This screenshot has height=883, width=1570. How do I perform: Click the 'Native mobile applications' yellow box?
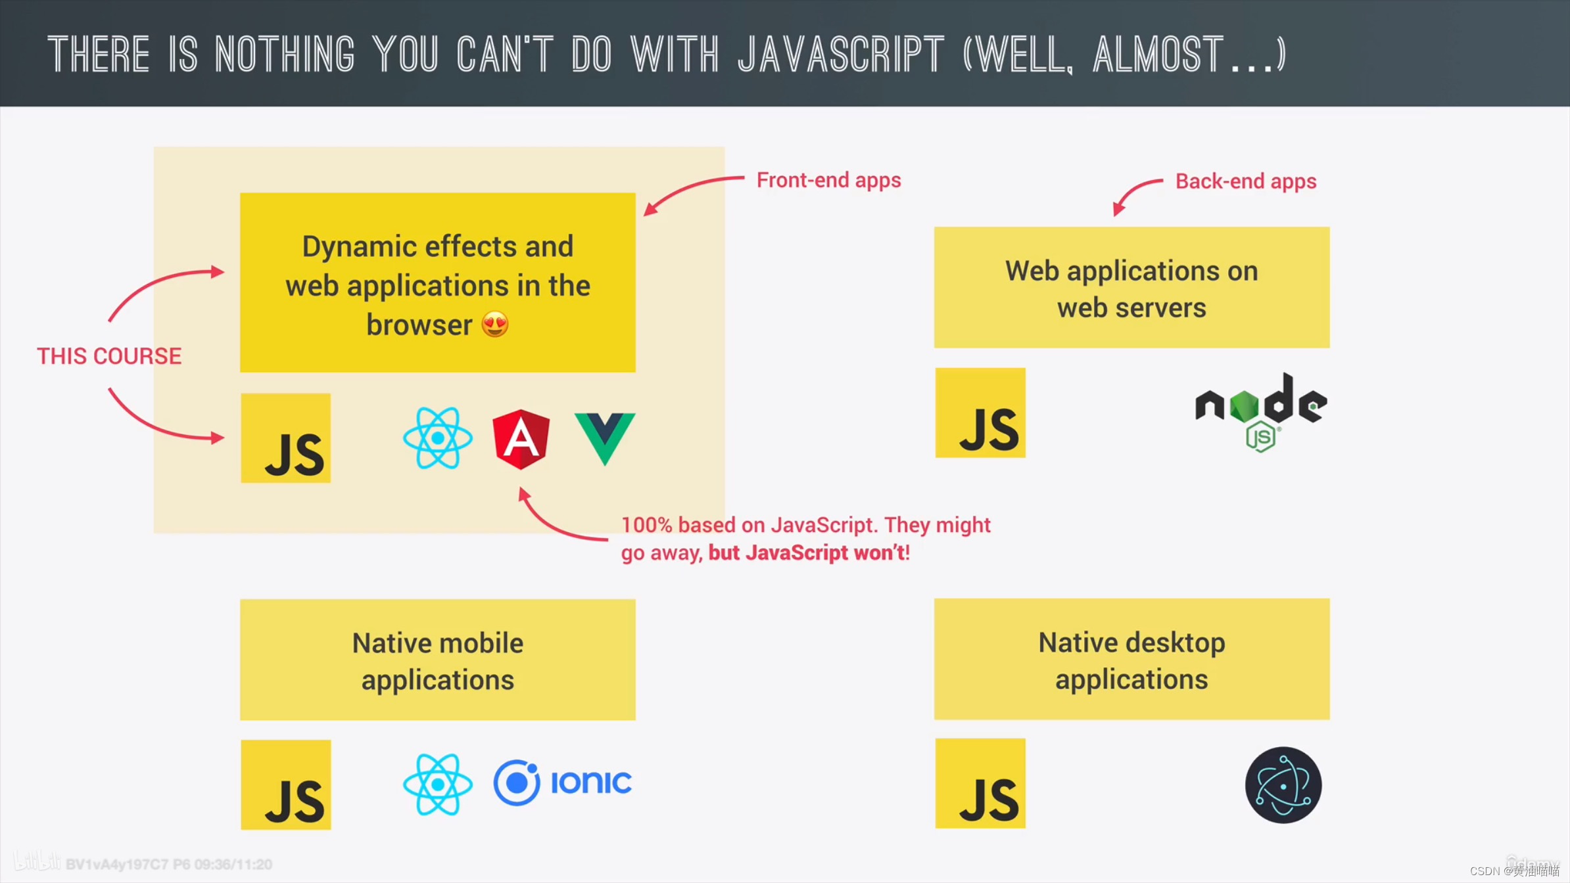(x=437, y=661)
